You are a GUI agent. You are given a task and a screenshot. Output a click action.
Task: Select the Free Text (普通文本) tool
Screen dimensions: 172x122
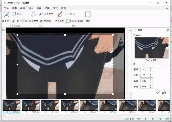(x=46, y=14)
